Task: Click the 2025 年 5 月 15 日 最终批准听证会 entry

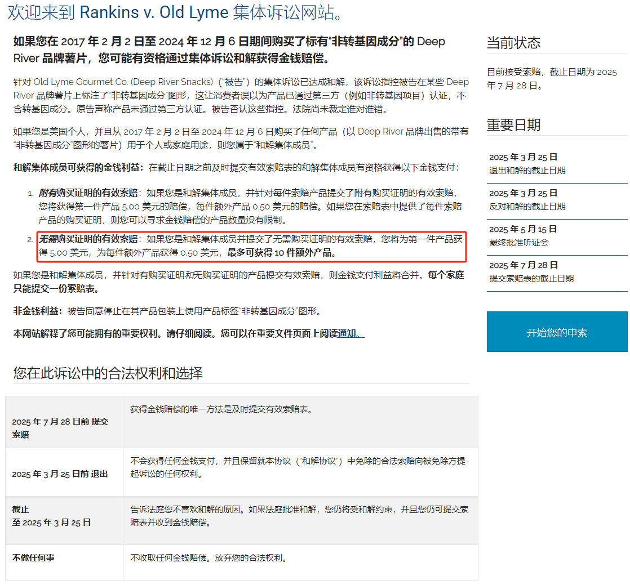Action: (x=557, y=236)
